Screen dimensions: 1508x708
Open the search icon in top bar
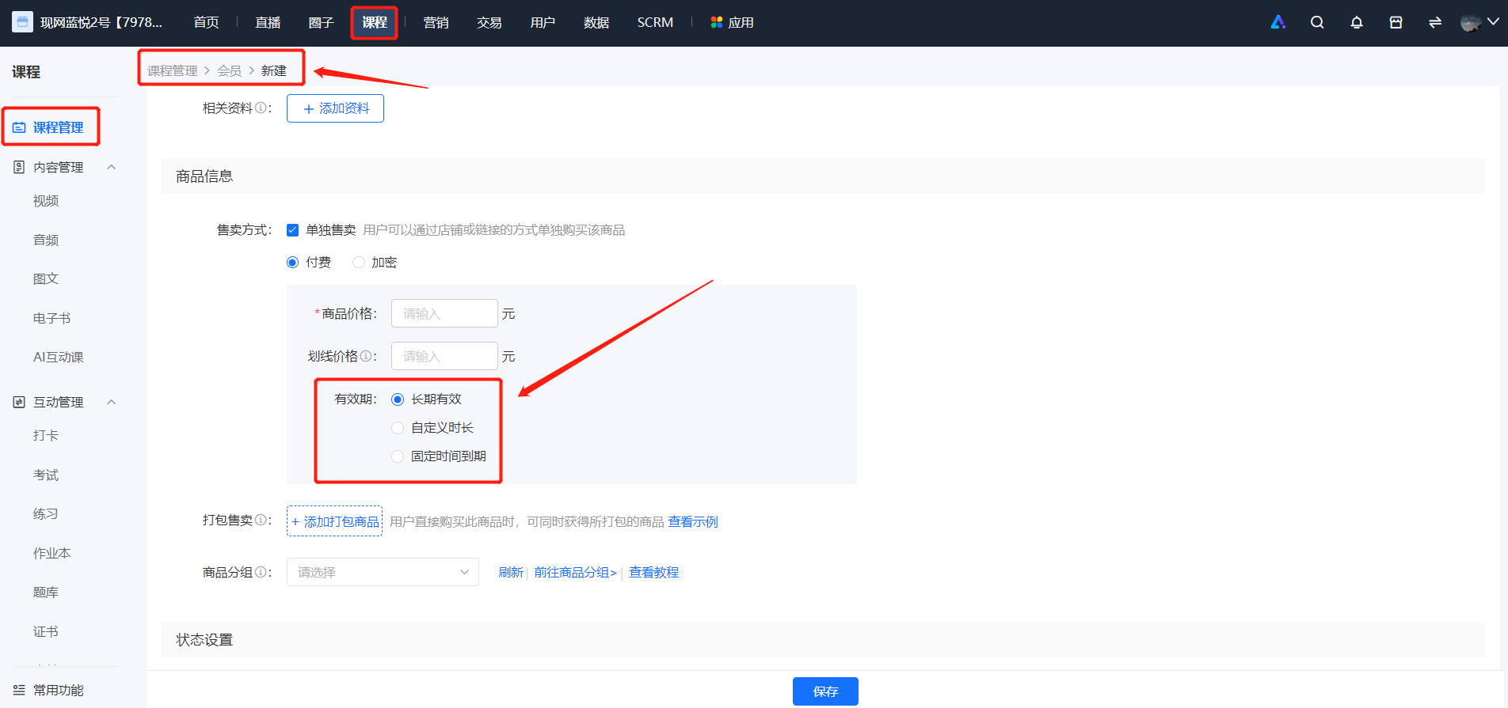coord(1317,22)
